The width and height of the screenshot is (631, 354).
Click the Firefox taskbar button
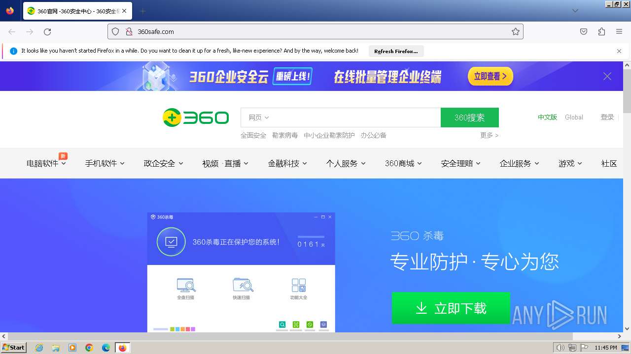click(122, 348)
